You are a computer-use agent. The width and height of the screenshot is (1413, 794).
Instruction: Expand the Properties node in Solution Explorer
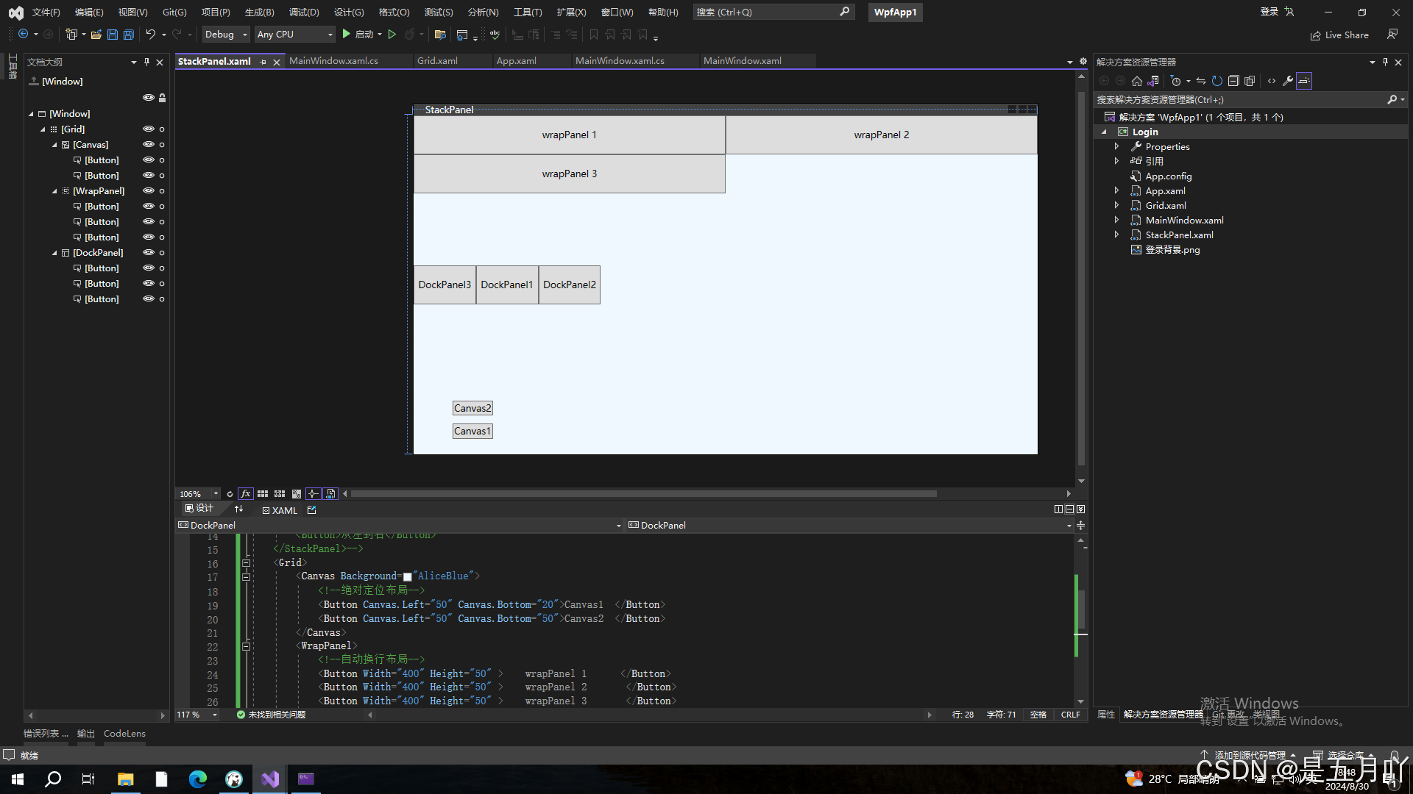point(1116,146)
